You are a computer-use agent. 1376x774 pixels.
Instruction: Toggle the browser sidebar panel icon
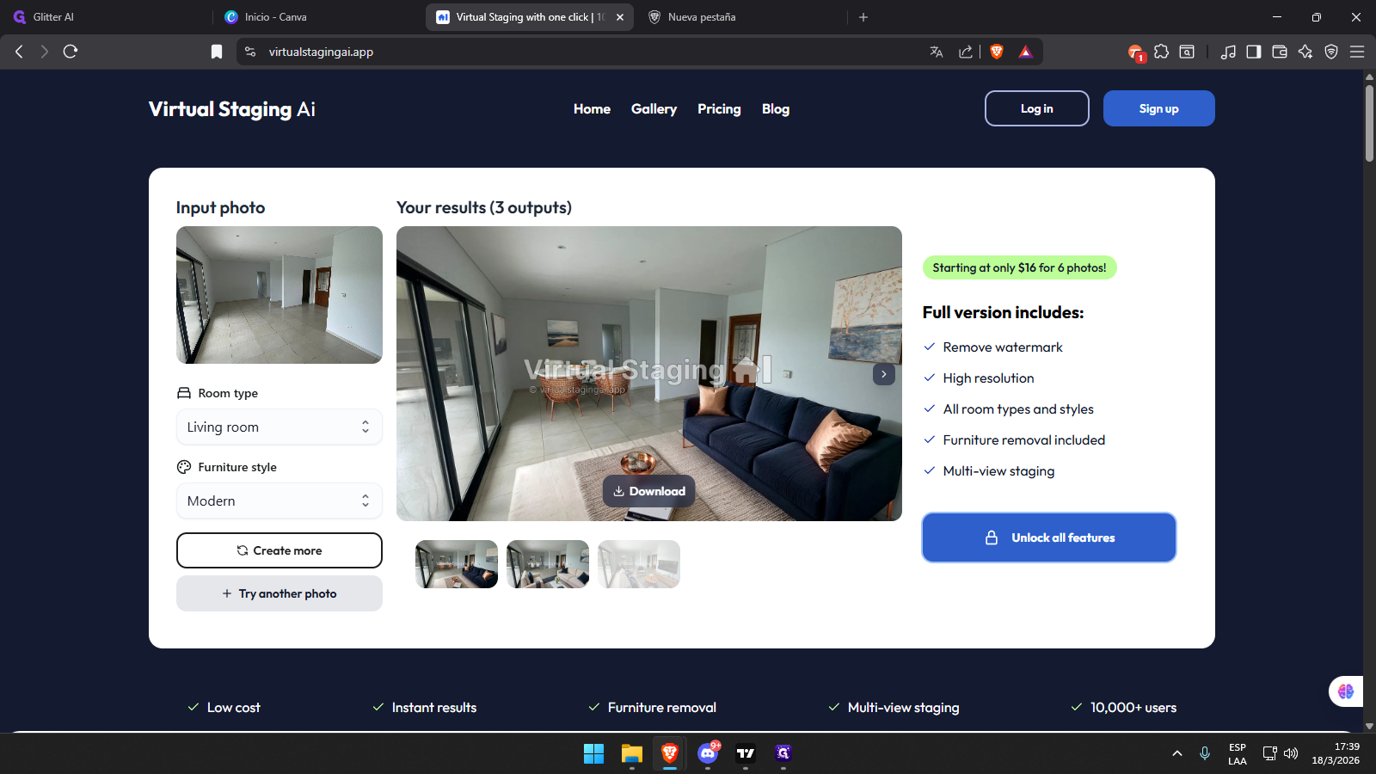click(1253, 52)
